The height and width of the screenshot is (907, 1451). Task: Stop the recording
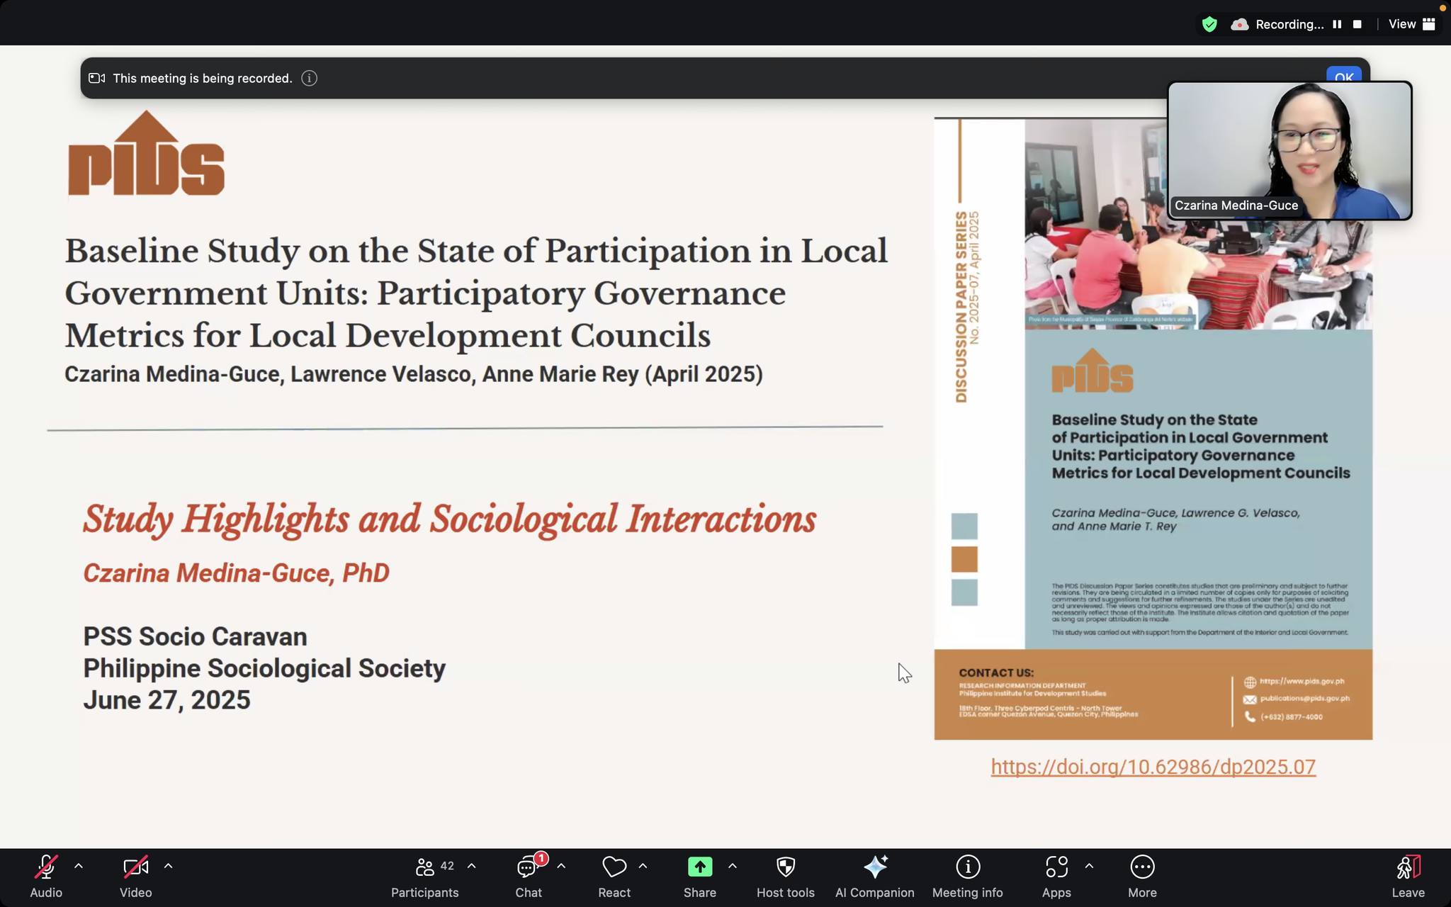pyautogui.click(x=1357, y=24)
